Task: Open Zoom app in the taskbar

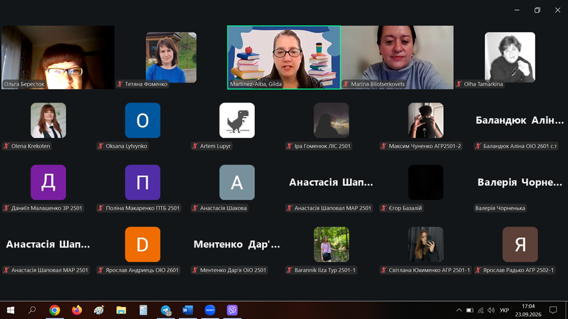Action: (x=210, y=310)
